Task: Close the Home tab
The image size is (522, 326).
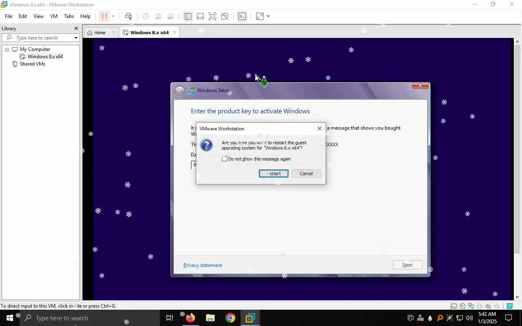Action: (x=114, y=33)
